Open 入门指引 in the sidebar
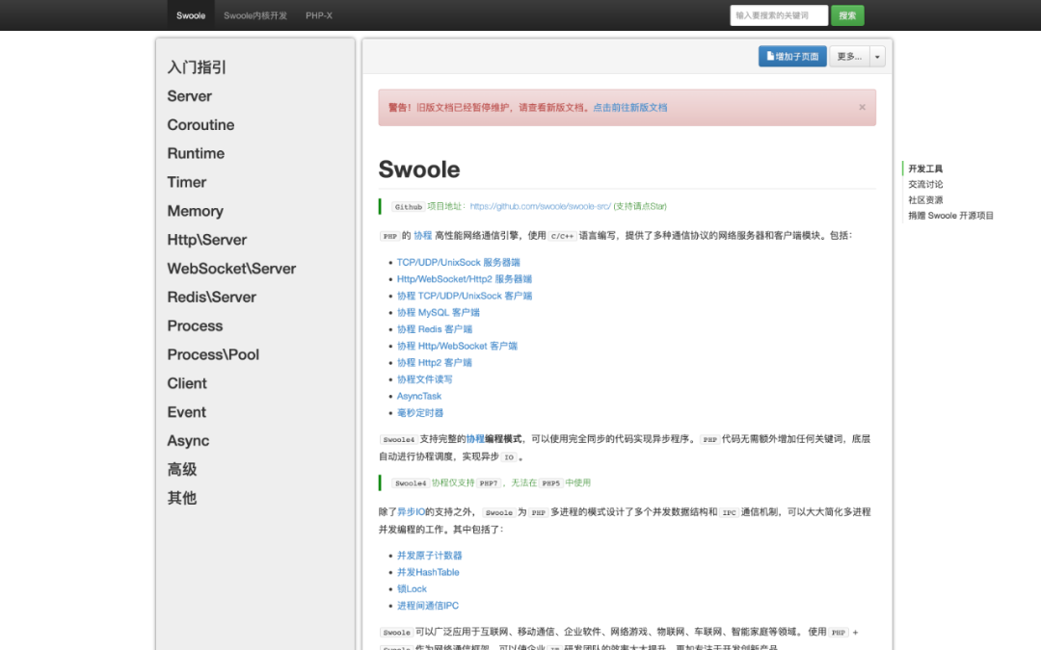Viewport: 1041px width, 650px height. click(197, 67)
